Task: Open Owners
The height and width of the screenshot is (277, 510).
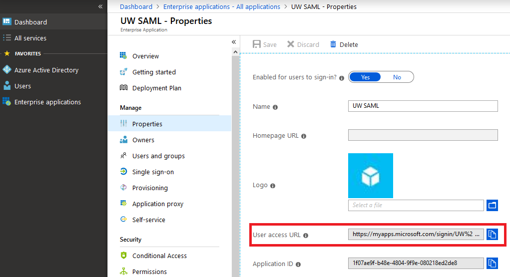Action: point(169,139)
